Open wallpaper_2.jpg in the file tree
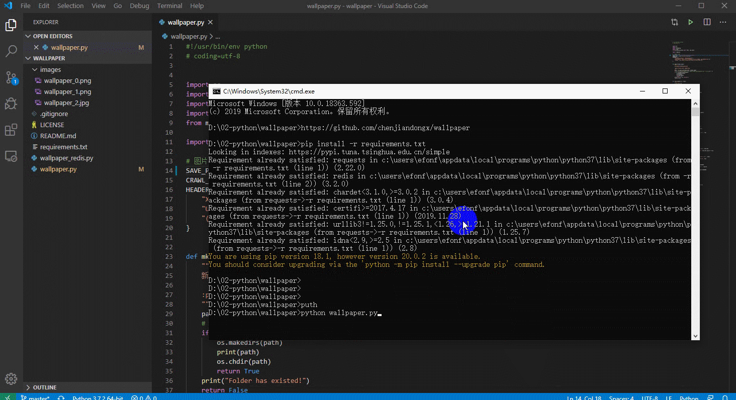Screen dimensions: 736x400 (87, 103)
